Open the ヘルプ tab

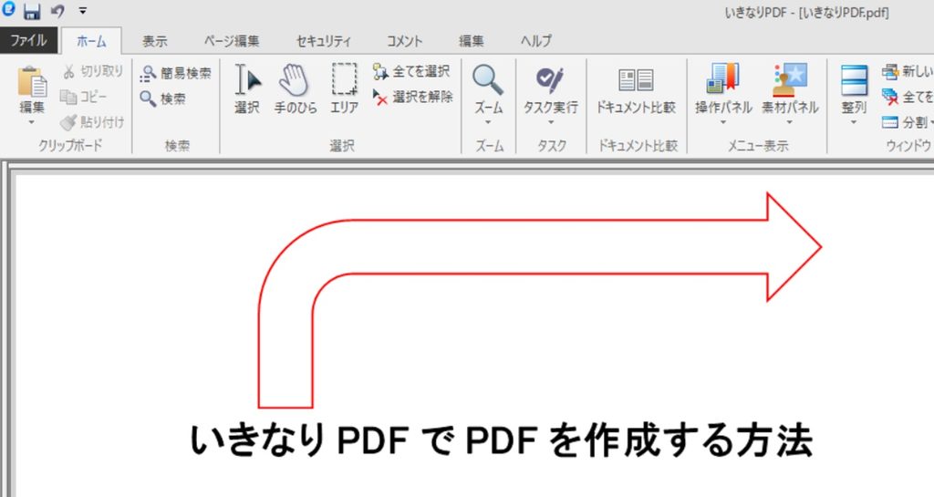[536, 41]
